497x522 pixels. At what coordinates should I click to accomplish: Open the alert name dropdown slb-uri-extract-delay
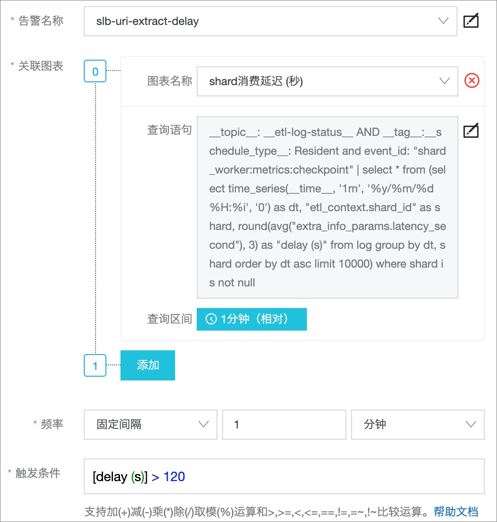tap(270, 21)
